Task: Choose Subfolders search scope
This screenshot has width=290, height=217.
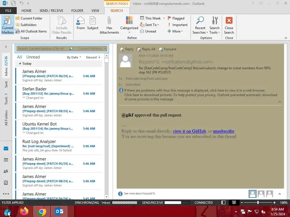Action: [x=26, y=25]
